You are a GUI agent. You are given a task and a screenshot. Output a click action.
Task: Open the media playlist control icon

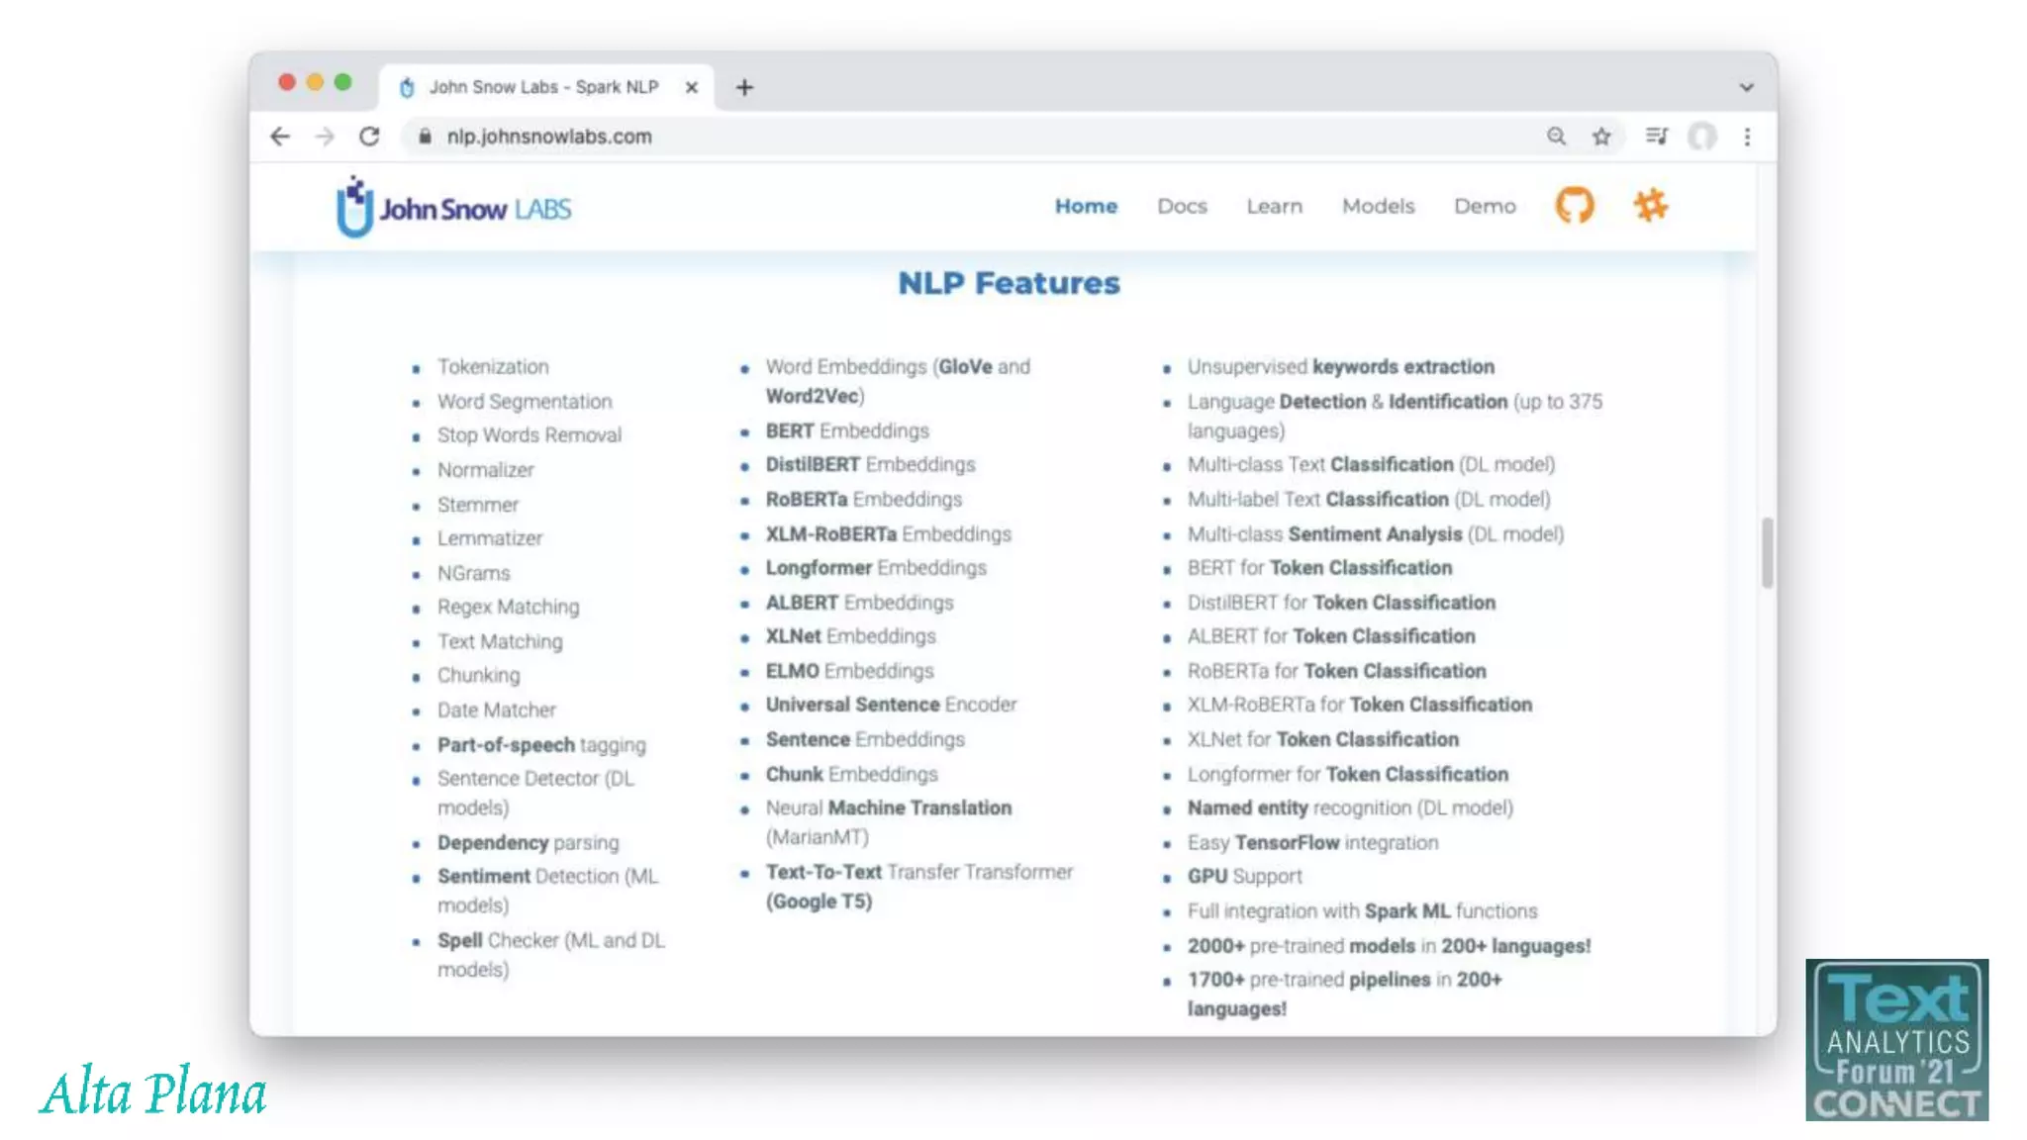coord(1656,137)
